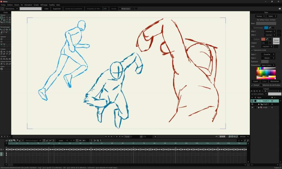Image resolution: width=282 pixels, height=169 pixels.
Task: Select the text tool in Calque section
Action: point(7,54)
